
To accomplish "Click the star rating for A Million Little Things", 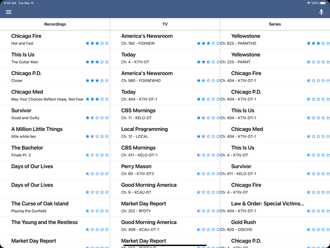I will pos(97,137).
